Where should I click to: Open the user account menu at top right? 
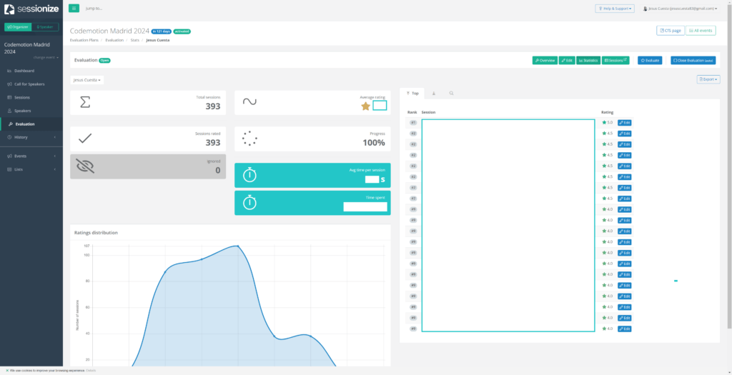pos(680,9)
